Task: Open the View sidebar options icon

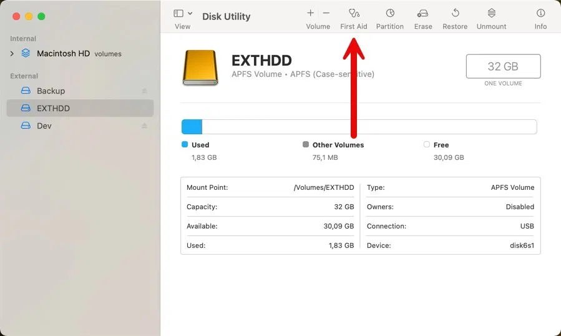Action: coord(178,14)
